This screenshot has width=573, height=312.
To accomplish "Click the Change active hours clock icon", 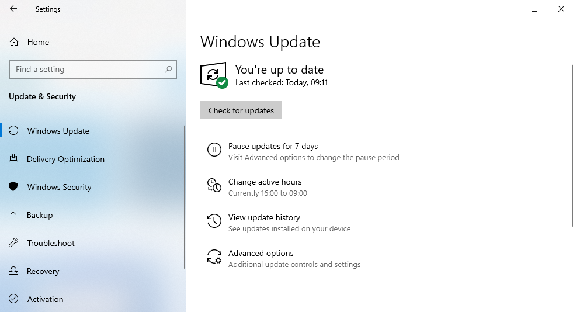I will coord(214,186).
